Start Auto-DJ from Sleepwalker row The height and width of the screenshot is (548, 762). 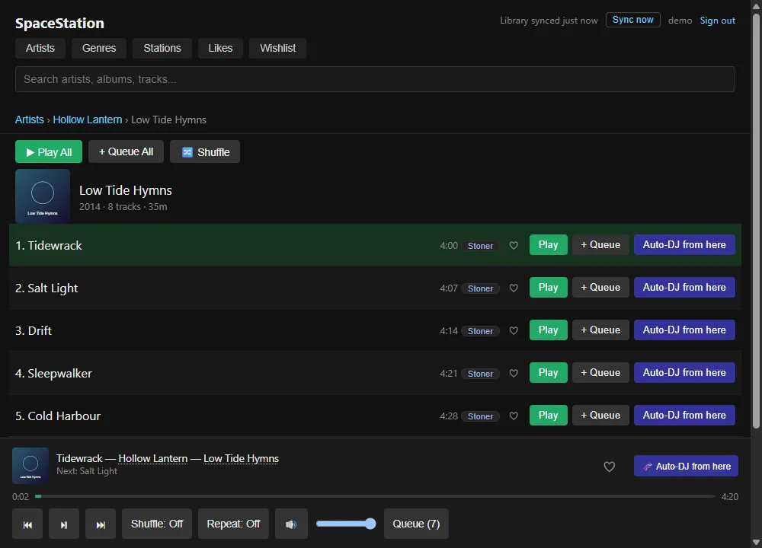[684, 373]
